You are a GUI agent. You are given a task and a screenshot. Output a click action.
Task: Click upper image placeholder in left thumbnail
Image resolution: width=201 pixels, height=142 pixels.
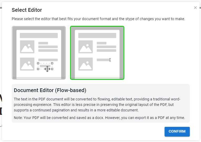(27, 47)
